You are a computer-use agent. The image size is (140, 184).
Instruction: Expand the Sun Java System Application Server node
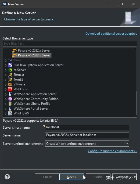(6, 65)
